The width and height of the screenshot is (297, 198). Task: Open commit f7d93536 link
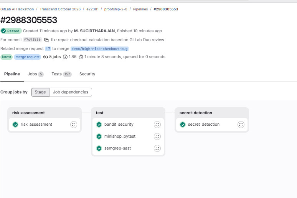pos(32,40)
